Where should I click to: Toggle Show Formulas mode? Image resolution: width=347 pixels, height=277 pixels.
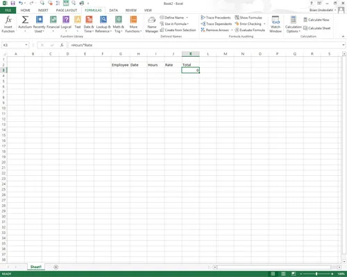click(248, 17)
